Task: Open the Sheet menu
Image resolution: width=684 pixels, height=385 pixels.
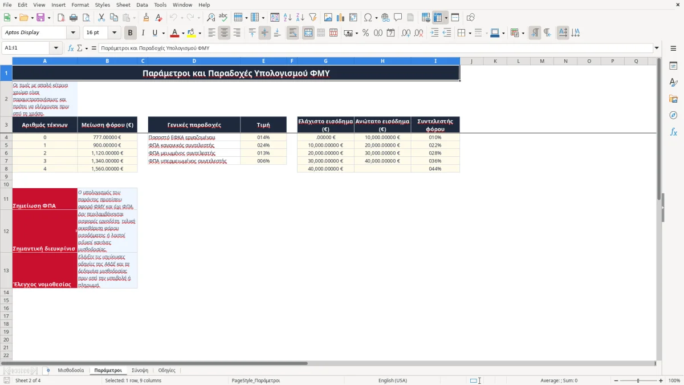Action: pyautogui.click(x=123, y=5)
